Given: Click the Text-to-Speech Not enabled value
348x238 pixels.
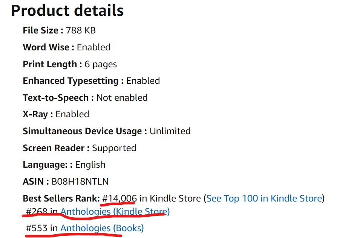Looking at the screenshot, I should (x=122, y=98).
